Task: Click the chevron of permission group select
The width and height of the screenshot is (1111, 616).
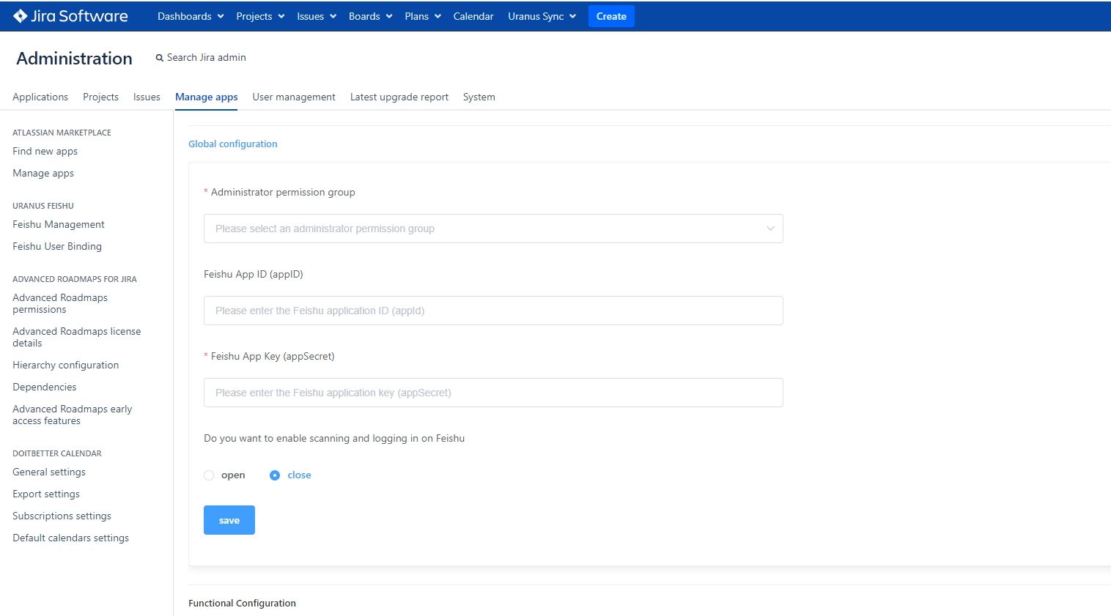Action: pos(770,229)
